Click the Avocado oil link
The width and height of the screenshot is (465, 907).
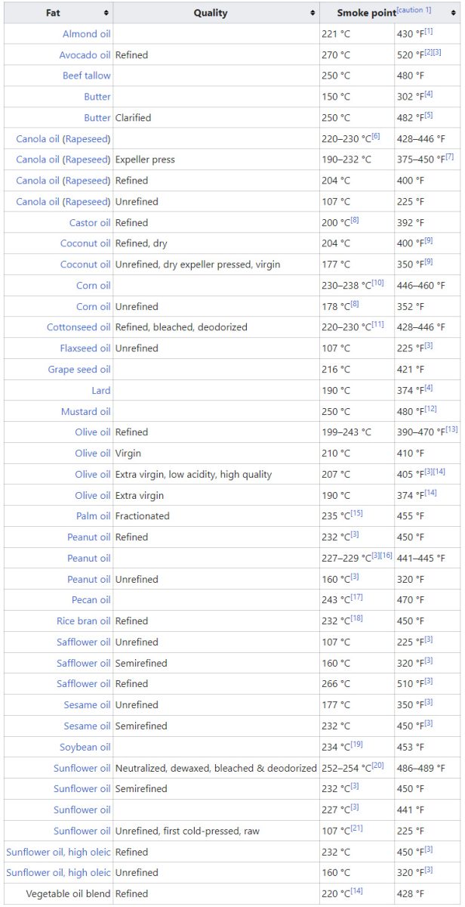85,55
